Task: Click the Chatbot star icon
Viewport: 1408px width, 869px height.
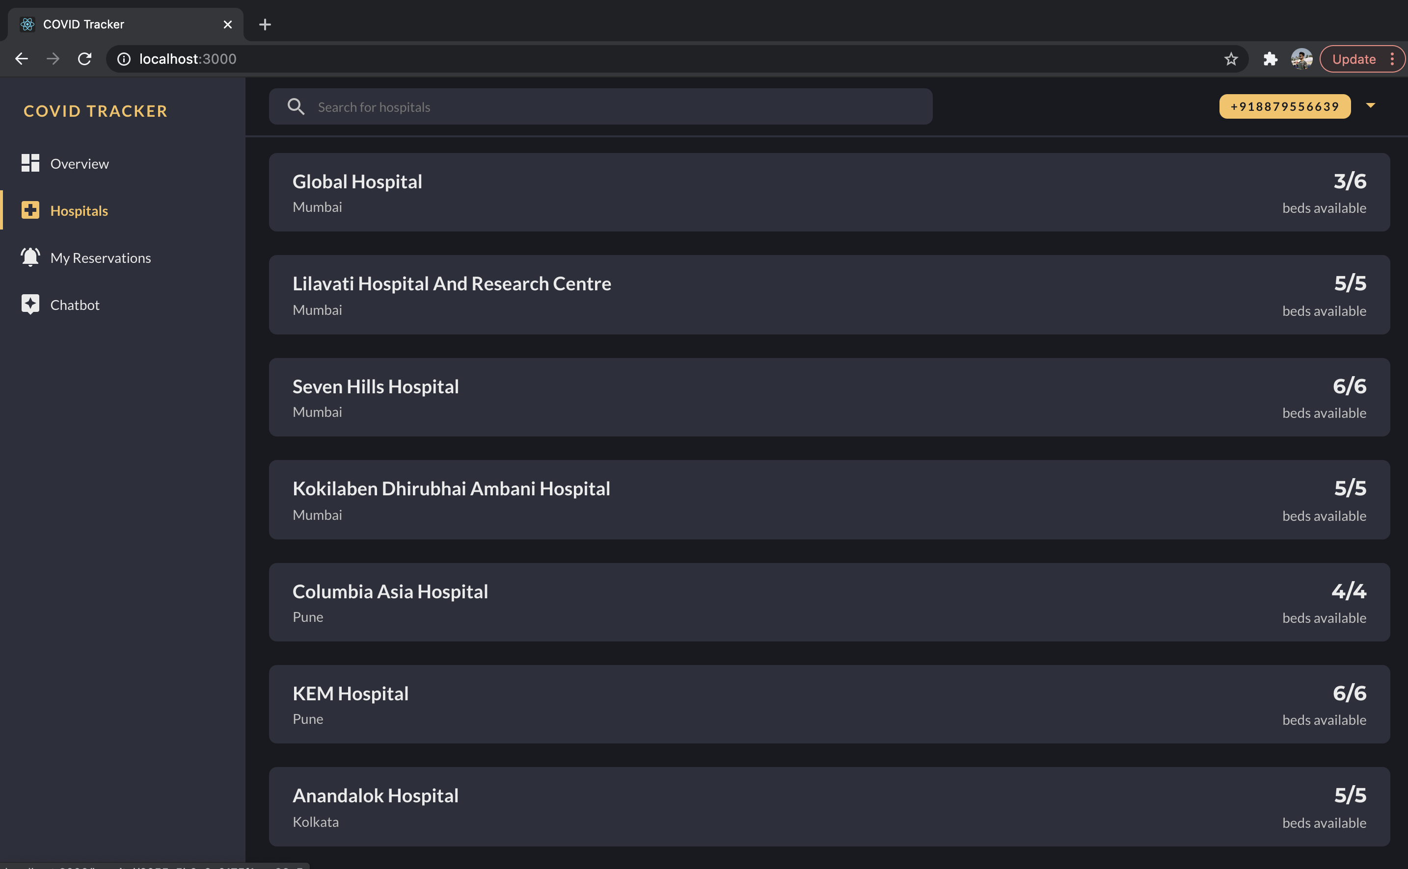Action: click(30, 304)
